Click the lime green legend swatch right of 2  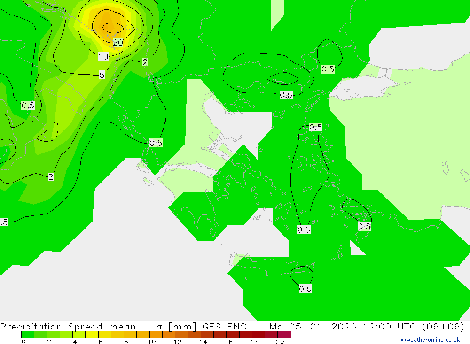point(54,335)
